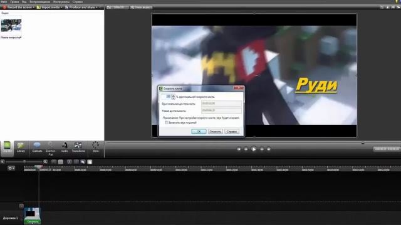Click Справка button in clip speed dialog
This screenshot has height=225, width=401.
tap(232, 131)
